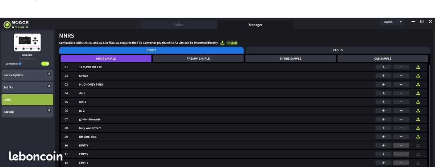Screen dimensions: 435x167
Task: Open 3rd IRs in sidebar
Action: (27, 87)
